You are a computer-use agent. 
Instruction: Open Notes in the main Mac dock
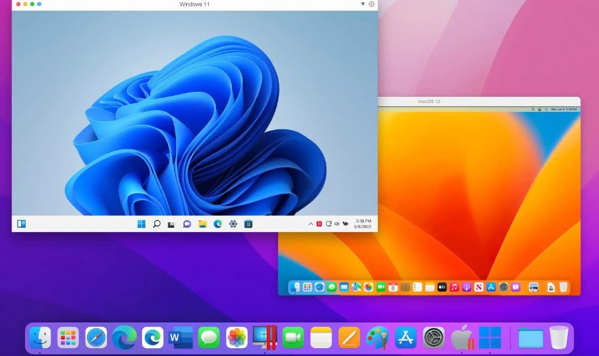click(x=321, y=337)
